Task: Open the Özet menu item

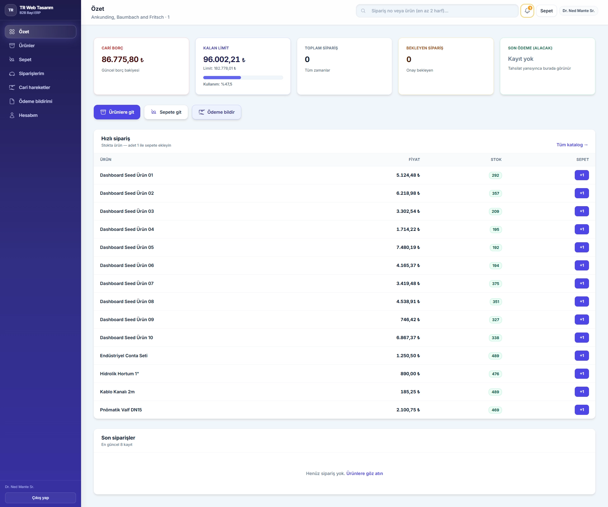Action: tap(41, 32)
